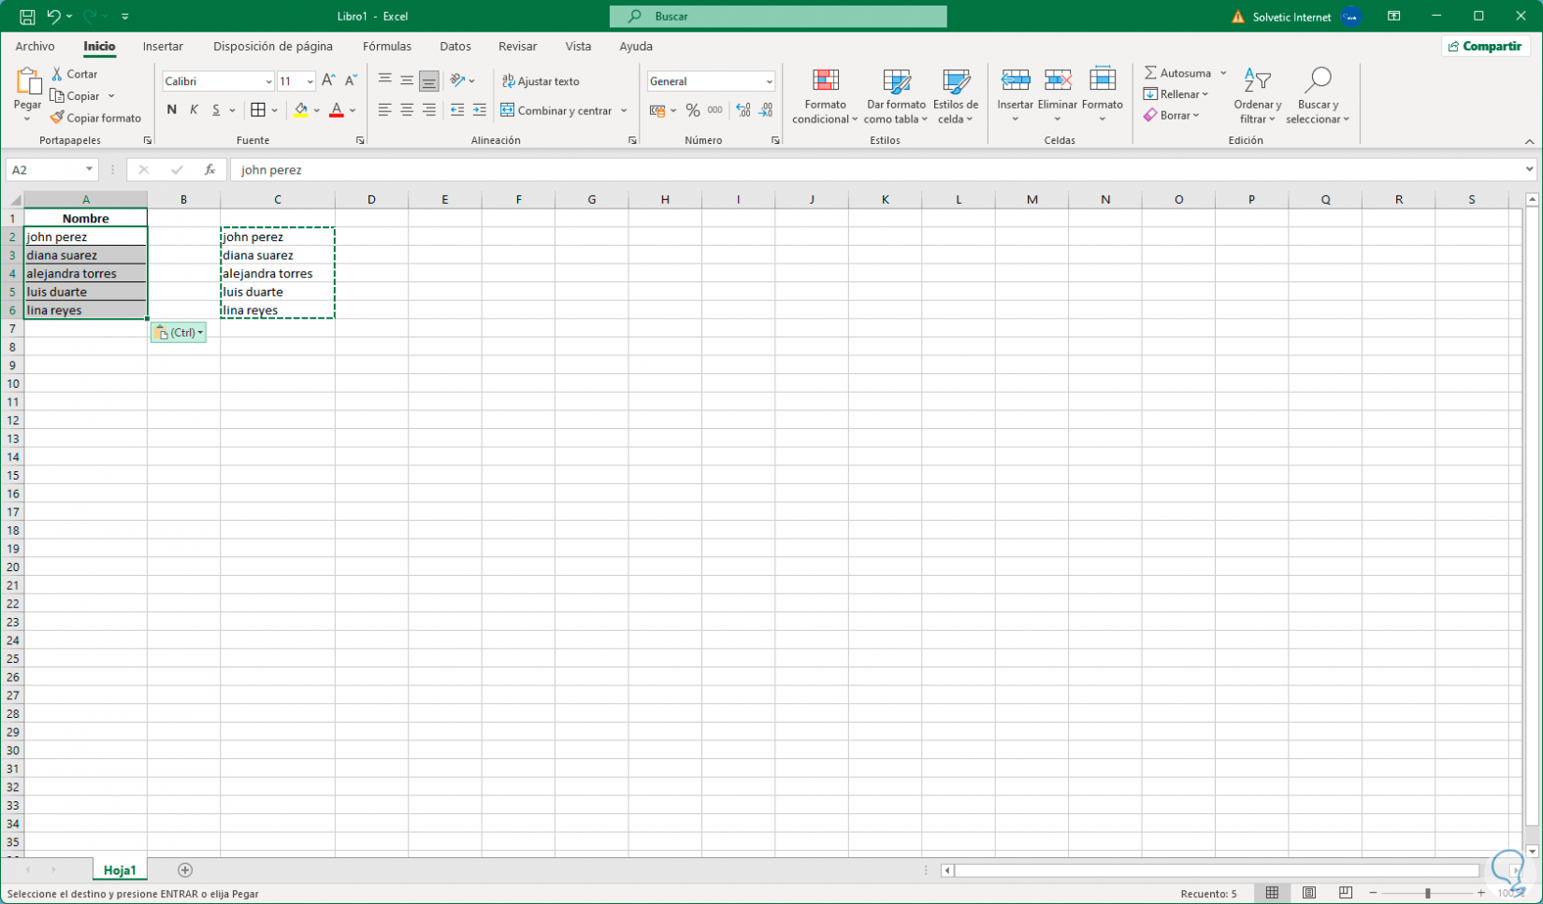
Task: Increase decimal places
Action: tap(743, 110)
